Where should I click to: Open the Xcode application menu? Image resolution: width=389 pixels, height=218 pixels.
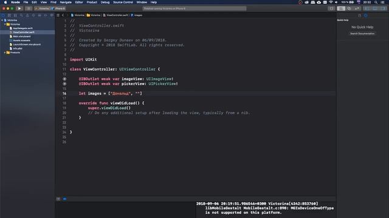(15, 2)
